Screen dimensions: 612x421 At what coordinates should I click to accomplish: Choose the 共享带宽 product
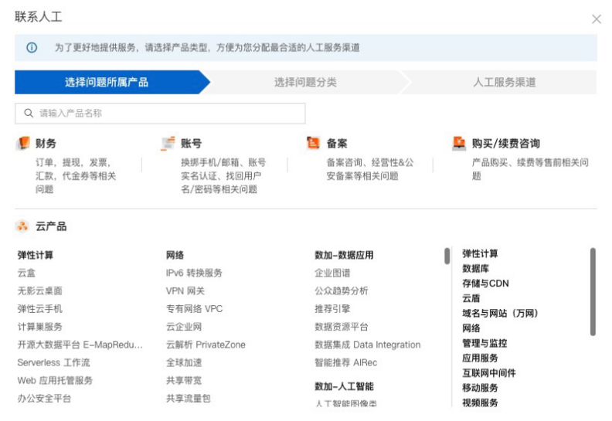tap(184, 380)
